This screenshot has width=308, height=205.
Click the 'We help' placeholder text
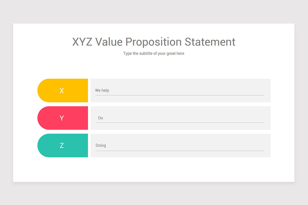click(x=102, y=90)
